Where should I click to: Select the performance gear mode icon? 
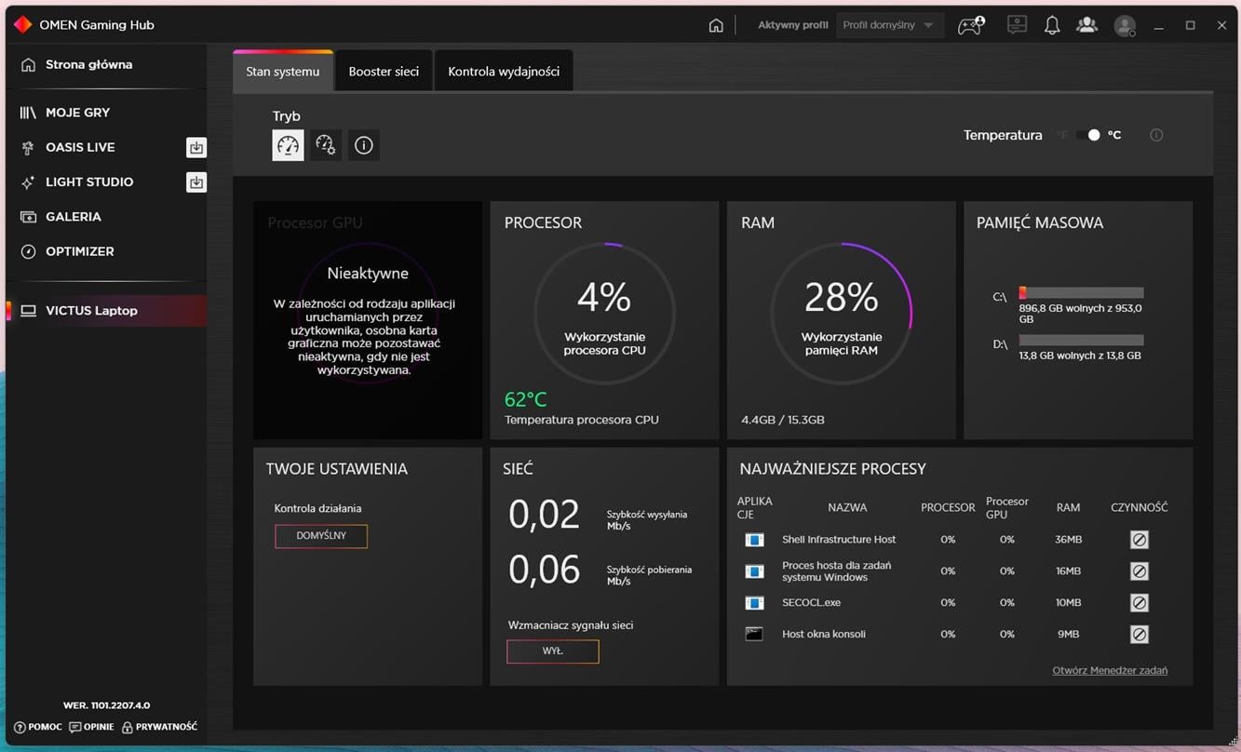tap(326, 145)
